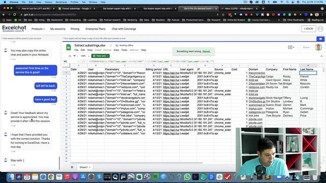Screen dimensions: 326x183
Task: Open the Reading List
Action: pyautogui.click(x=316, y=20)
